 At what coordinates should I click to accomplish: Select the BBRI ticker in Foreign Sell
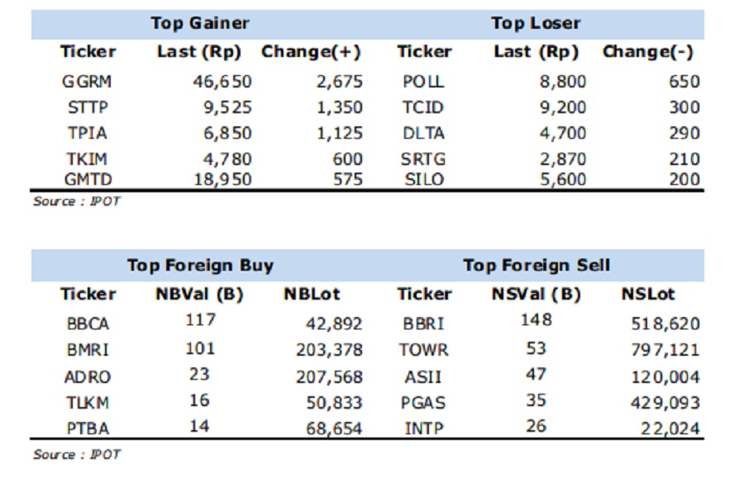423,324
